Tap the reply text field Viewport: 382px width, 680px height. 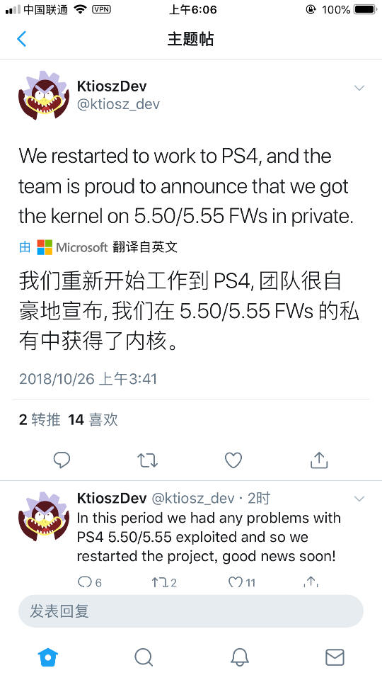point(190,611)
